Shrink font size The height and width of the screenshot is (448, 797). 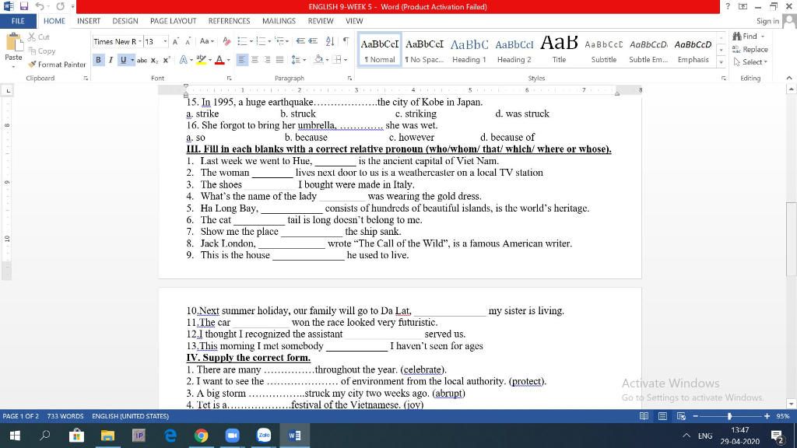coord(188,42)
